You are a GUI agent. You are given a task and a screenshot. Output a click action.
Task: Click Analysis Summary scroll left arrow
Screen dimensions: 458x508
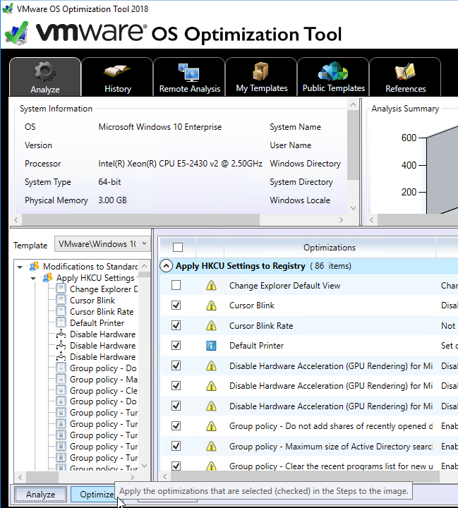pyautogui.click(x=372, y=220)
